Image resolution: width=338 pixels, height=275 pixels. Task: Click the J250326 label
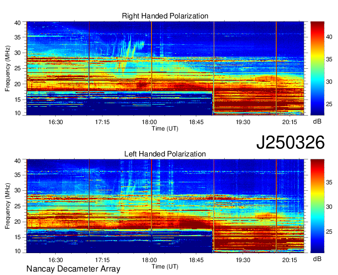tap(290, 142)
